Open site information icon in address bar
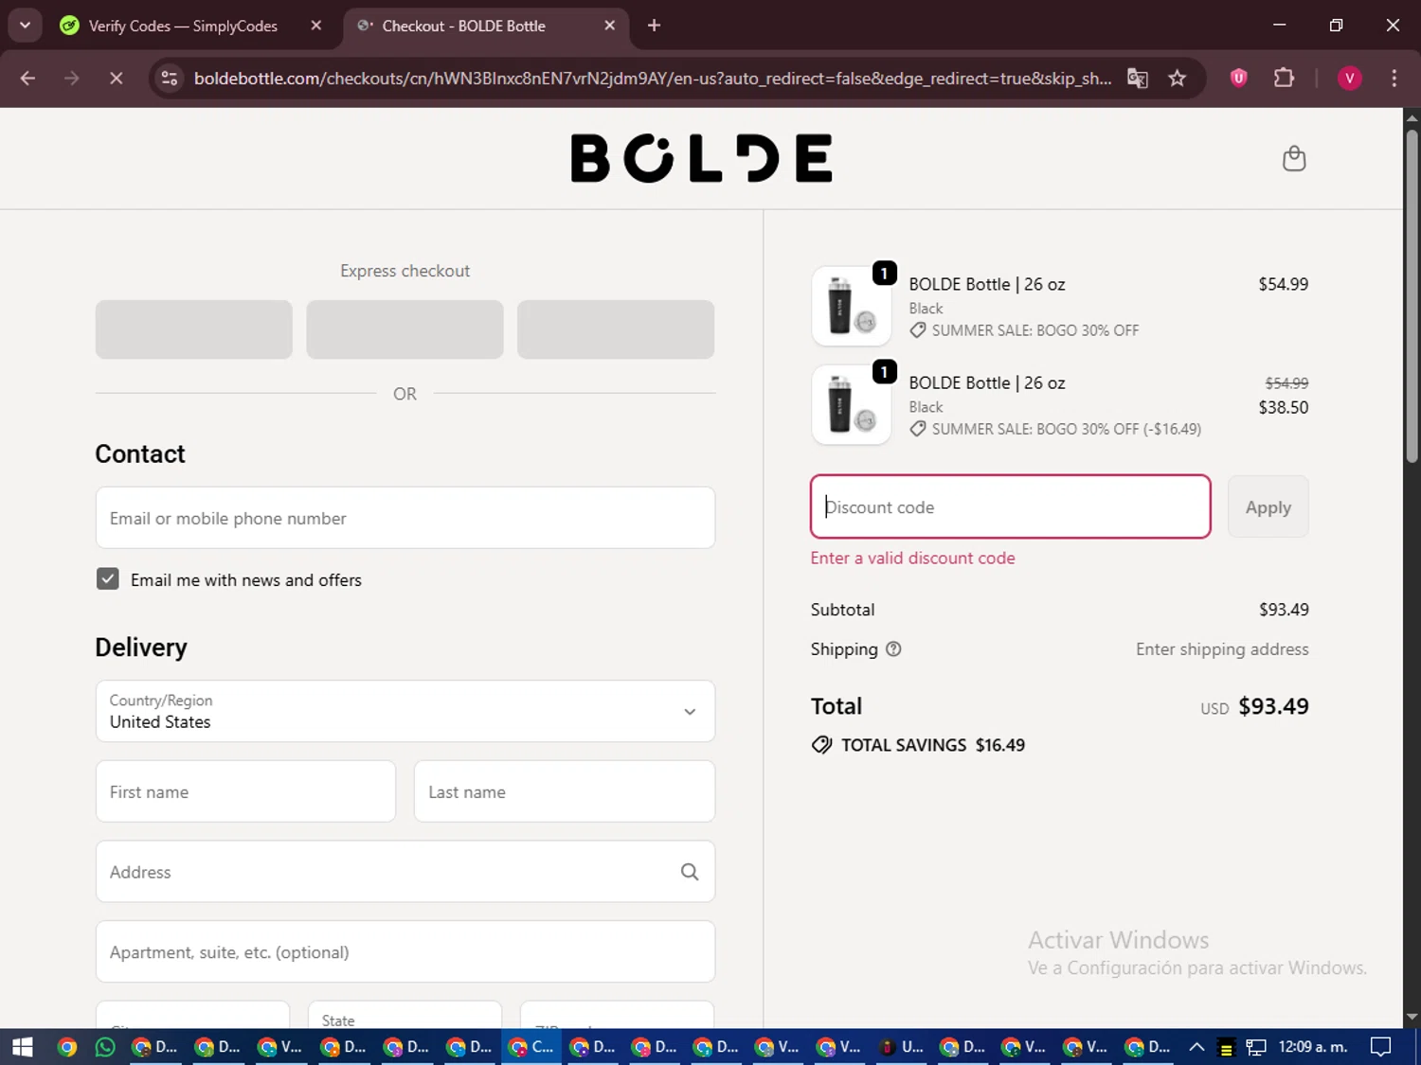 (170, 79)
